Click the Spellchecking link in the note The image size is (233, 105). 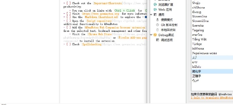point(92,45)
